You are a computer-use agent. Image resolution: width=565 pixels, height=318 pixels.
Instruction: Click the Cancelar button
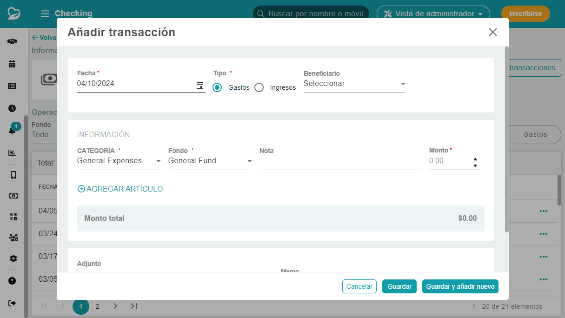click(x=359, y=286)
